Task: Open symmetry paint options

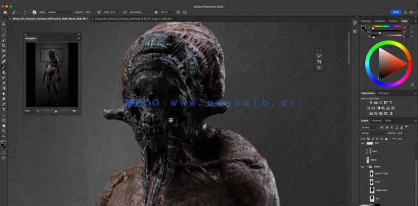Action: 185,13
